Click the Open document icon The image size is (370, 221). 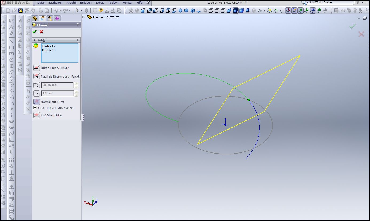(x=14, y=11)
